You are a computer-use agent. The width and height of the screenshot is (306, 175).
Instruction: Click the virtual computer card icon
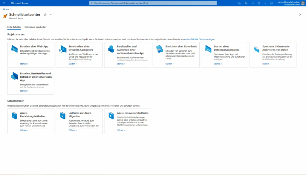click(63, 49)
